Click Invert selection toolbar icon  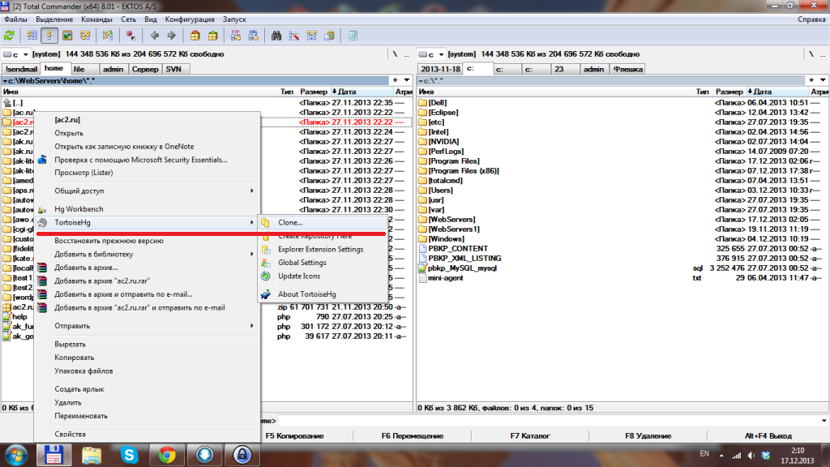(108, 36)
